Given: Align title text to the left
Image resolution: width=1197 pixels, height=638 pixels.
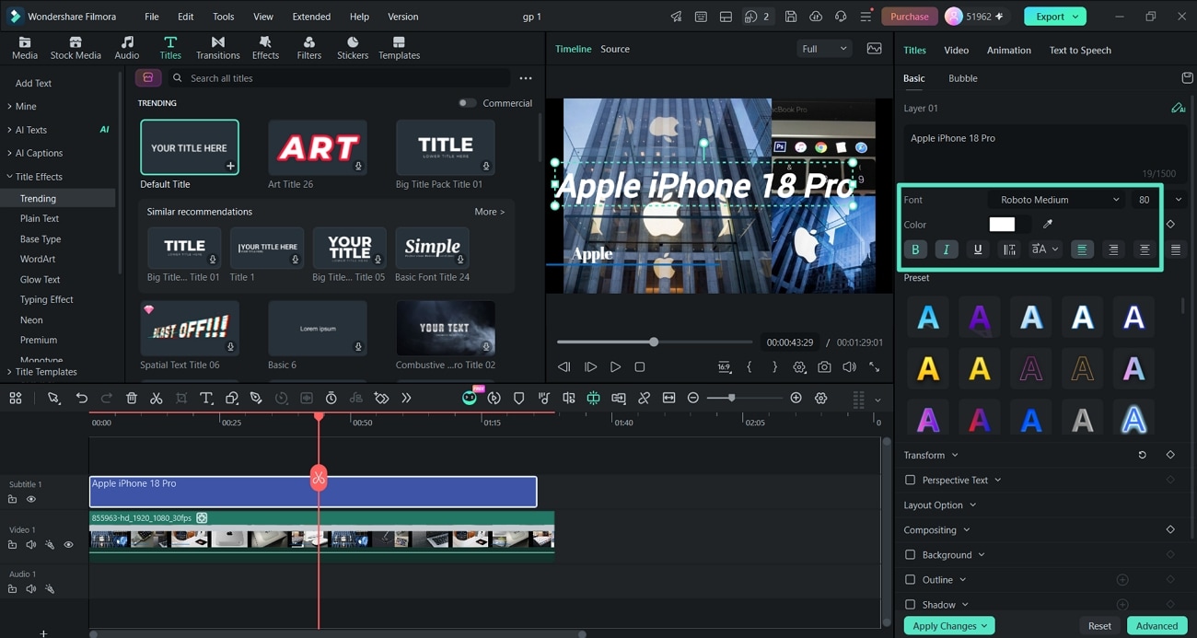Looking at the screenshot, I should click(1083, 249).
